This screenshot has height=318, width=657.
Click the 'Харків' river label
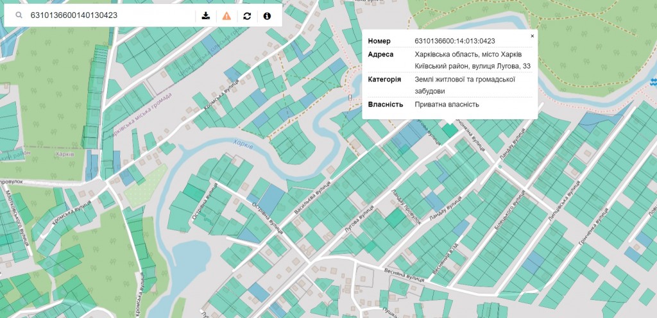244,144
